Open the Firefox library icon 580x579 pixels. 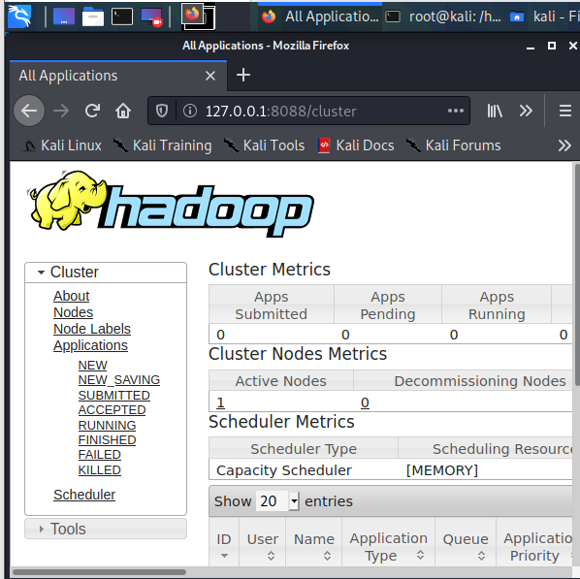point(495,111)
